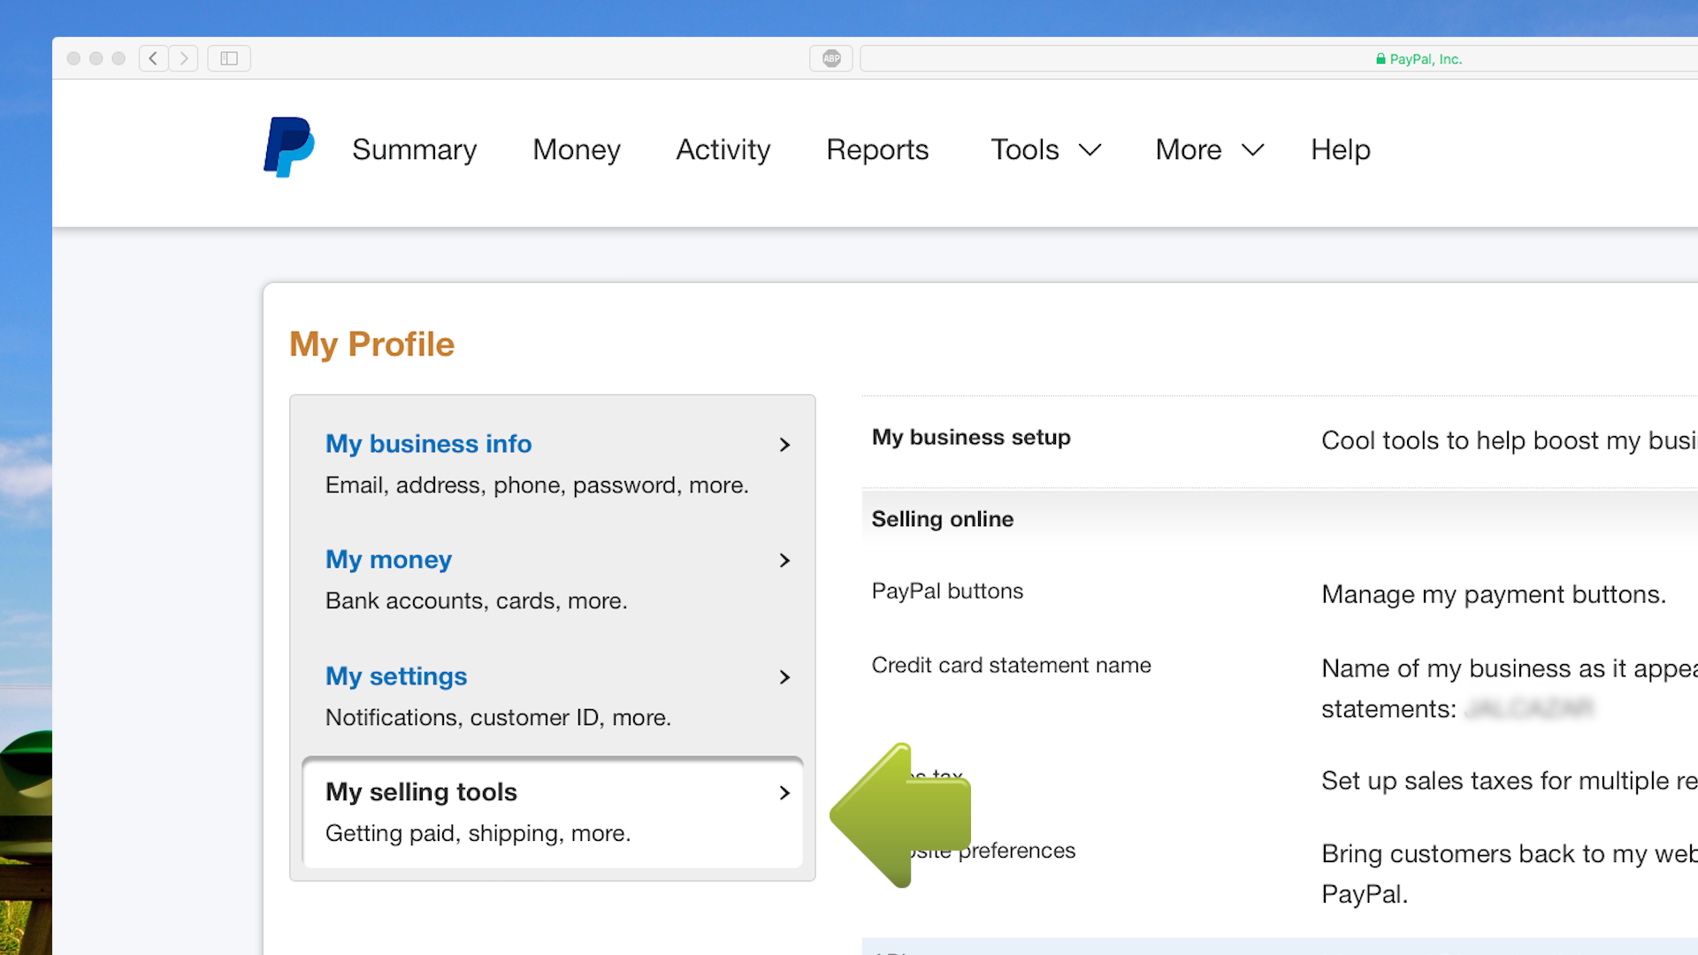Click 'Notifications, customer ID, more.' description

pos(499,717)
